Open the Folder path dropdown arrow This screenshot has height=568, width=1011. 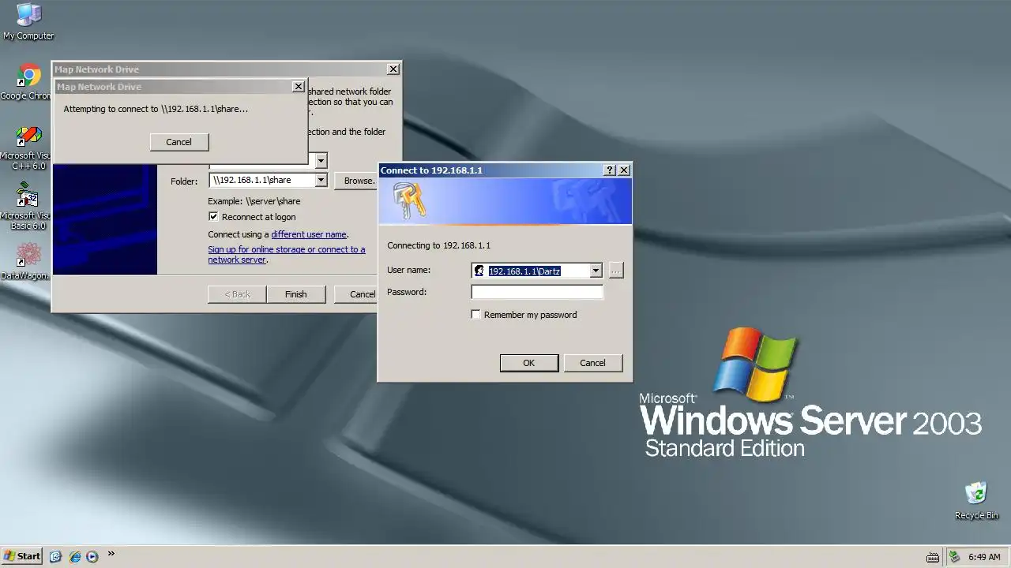point(321,180)
